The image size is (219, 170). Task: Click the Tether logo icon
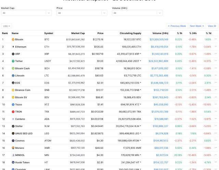pyautogui.click(x=13, y=61)
